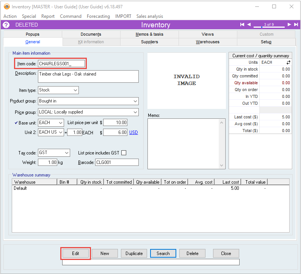Click the USD currency link
Image resolution: width=301 pixels, height=274 pixels.
[x=133, y=132]
